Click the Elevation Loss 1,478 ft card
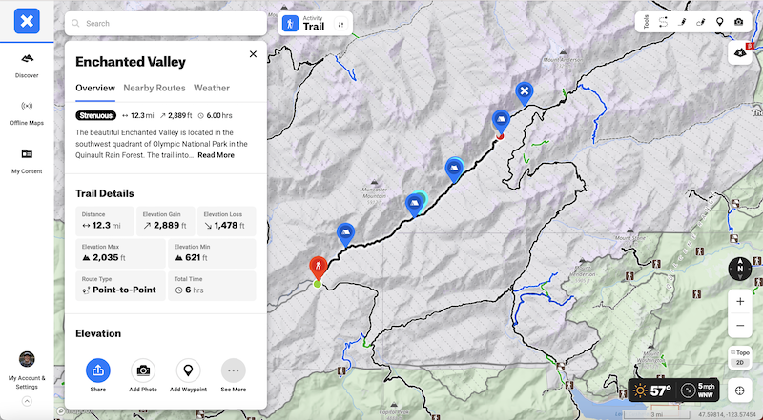 coord(226,221)
